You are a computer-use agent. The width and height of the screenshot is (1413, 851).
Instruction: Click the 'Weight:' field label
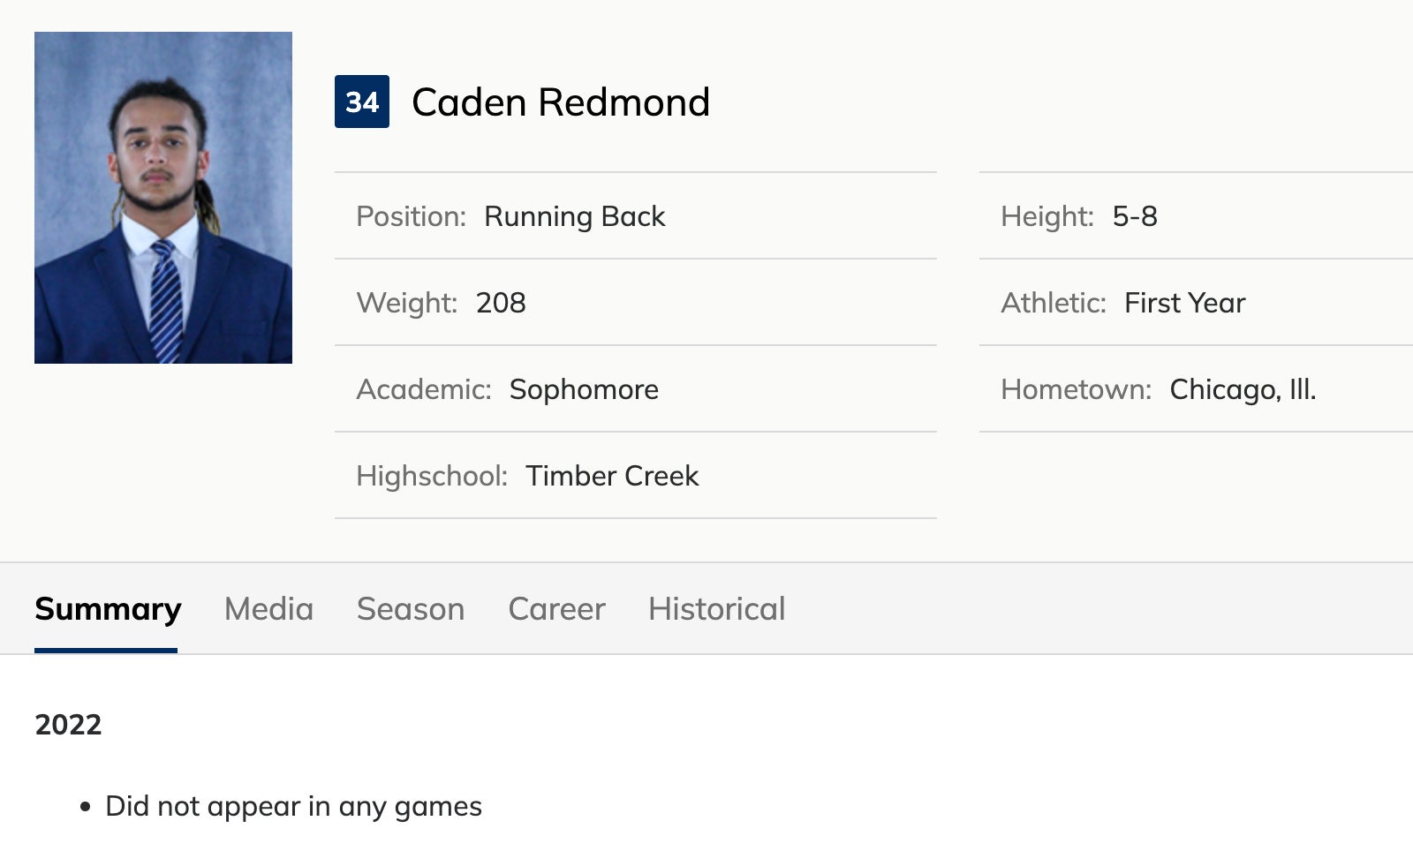[406, 303]
